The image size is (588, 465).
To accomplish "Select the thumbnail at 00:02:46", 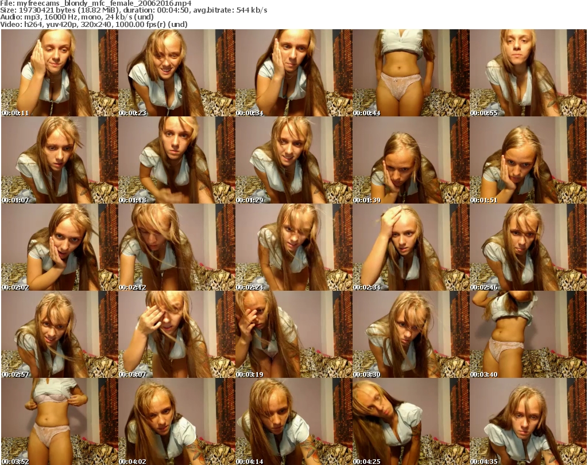I will [528, 247].
